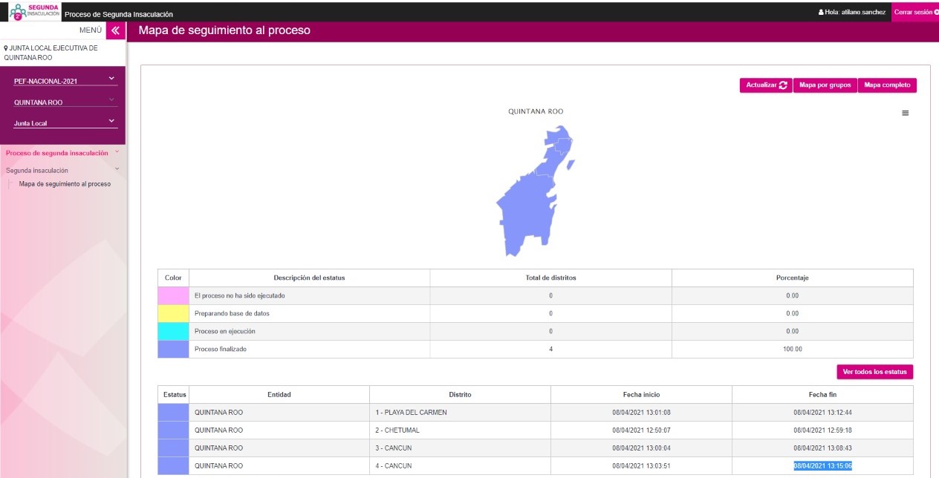
Task: Click Ver todos los estatus button
Action: [x=874, y=372]
